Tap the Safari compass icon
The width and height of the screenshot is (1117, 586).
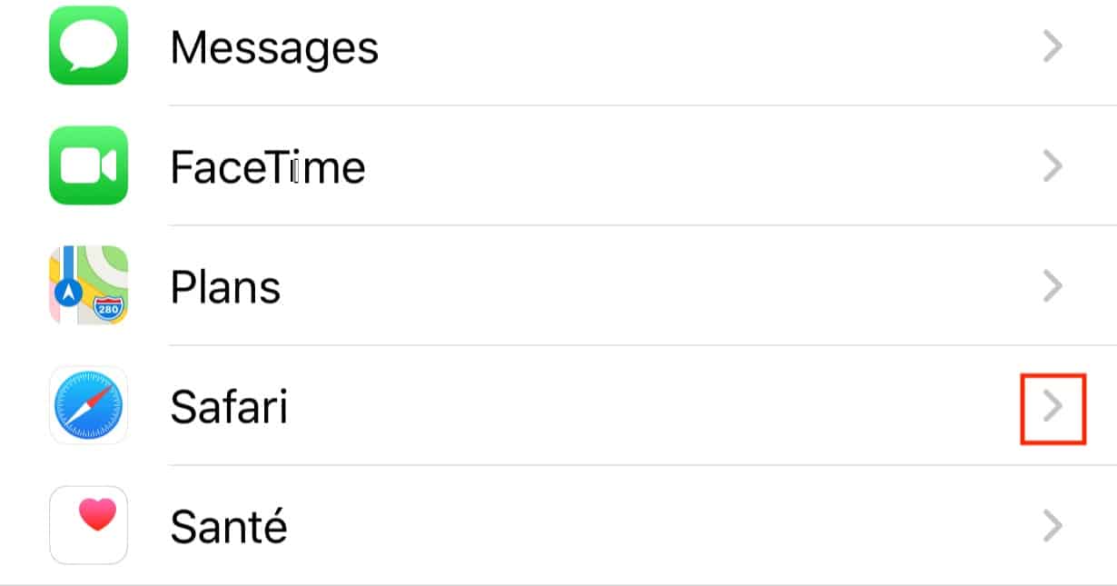tap(88, 405)
